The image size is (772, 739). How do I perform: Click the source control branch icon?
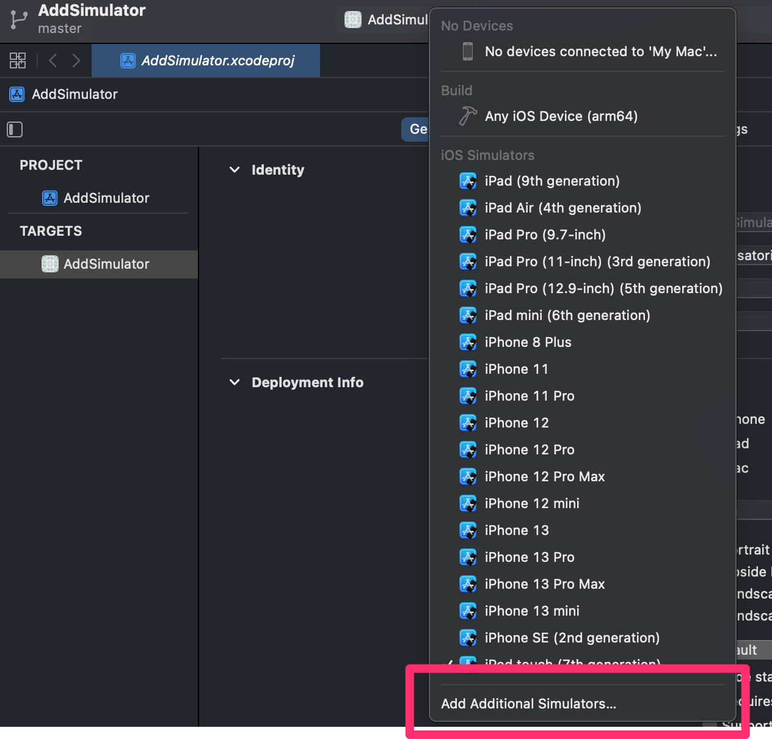(19, 20)
